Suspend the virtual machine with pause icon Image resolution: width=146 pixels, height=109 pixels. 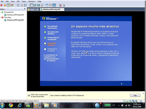tap(5, 5)
